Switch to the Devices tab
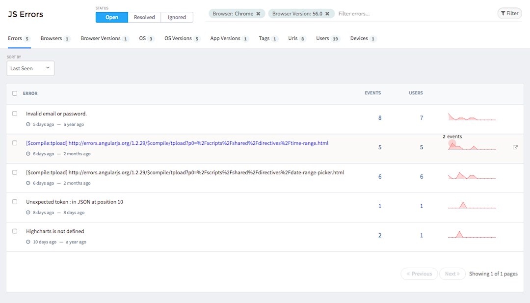This screenshot has width=530, height=303. pyautogui.click(x=363, y=39)
